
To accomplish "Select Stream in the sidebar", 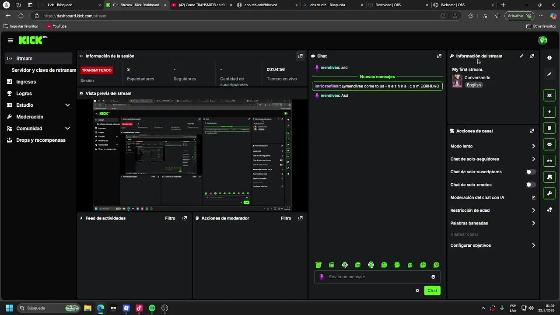I will pyautogui.click(x=38, y=58).
